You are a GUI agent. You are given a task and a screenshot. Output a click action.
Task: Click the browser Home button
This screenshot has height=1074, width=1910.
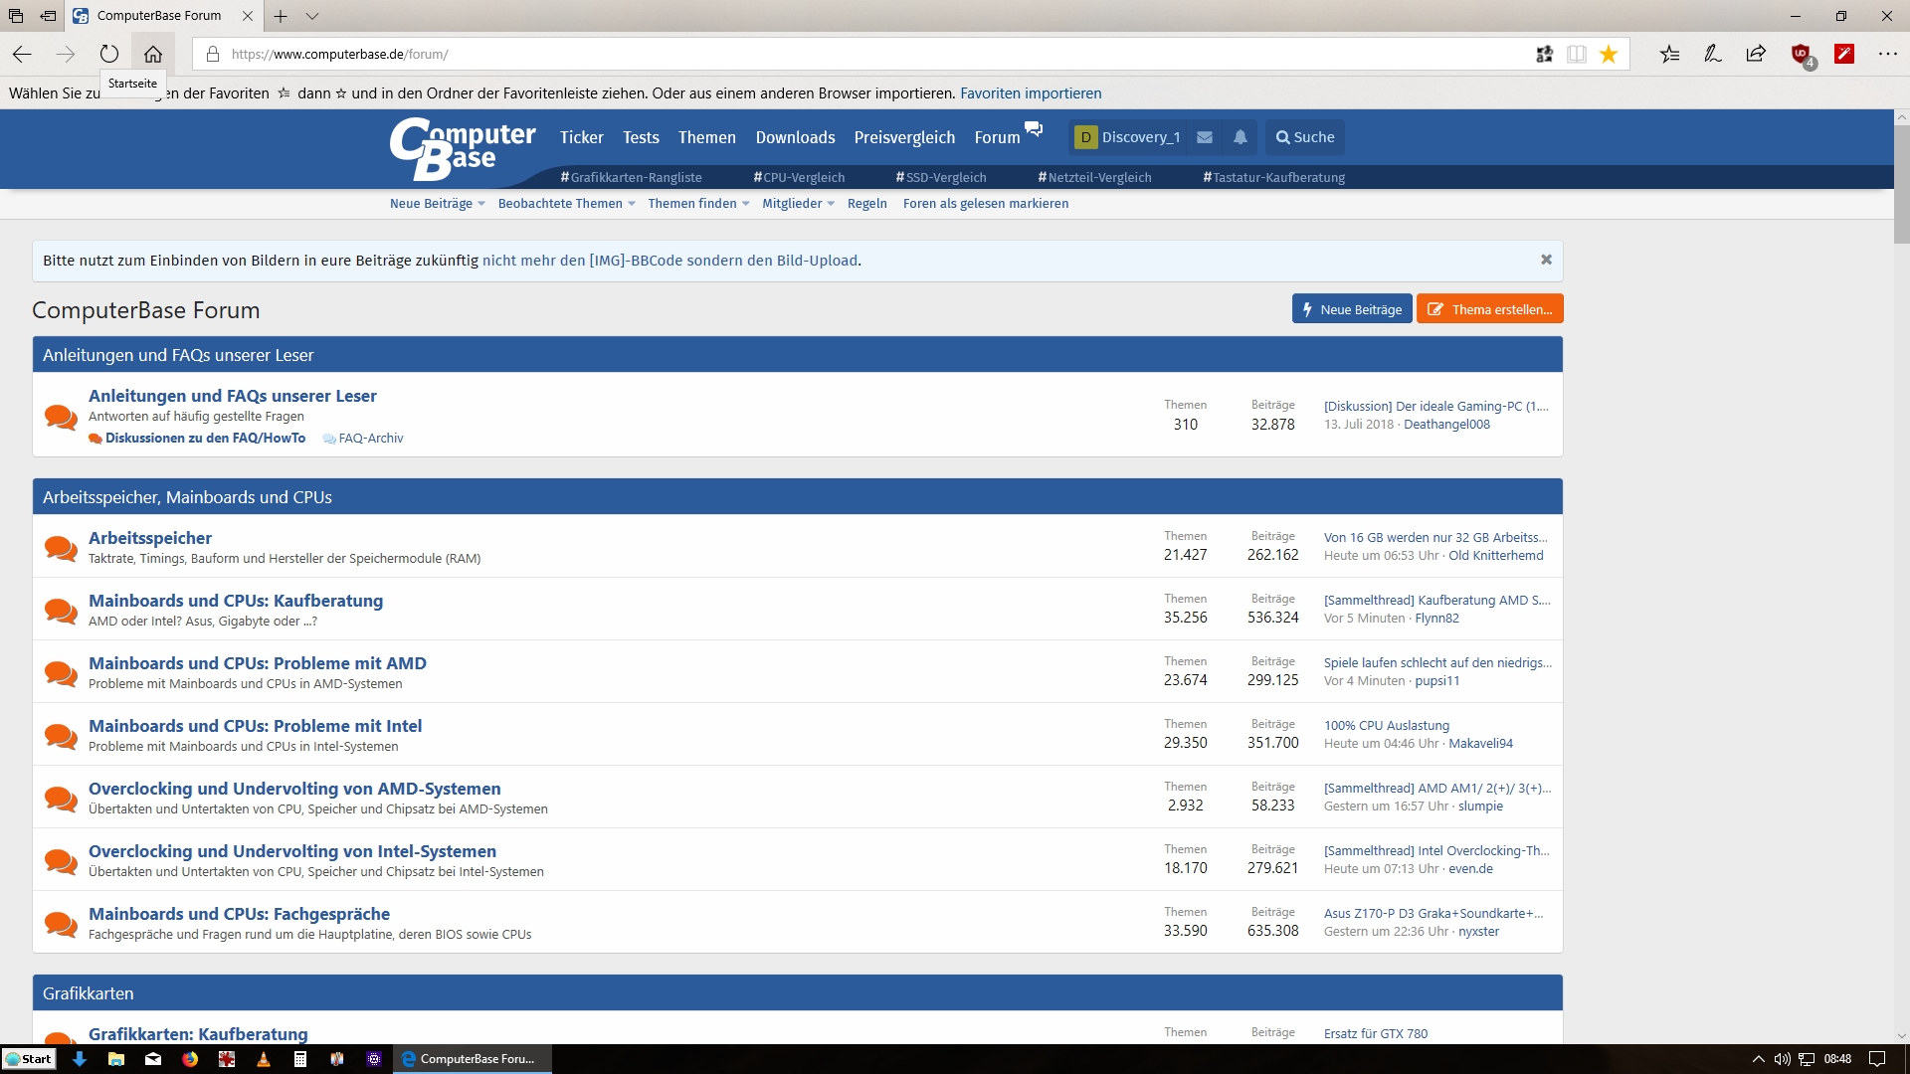point(153,55)
